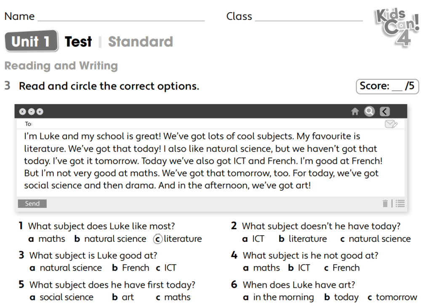Click the Class blank line
This screenshot has width=421, height=307.
click(309, 18)
